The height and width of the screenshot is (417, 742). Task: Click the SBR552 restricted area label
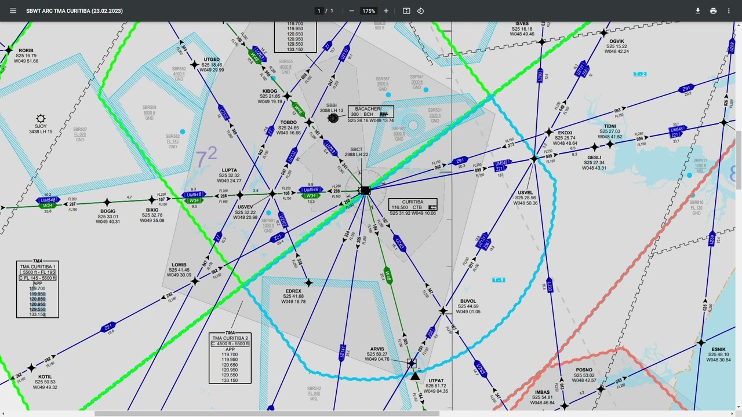(179, 74)
